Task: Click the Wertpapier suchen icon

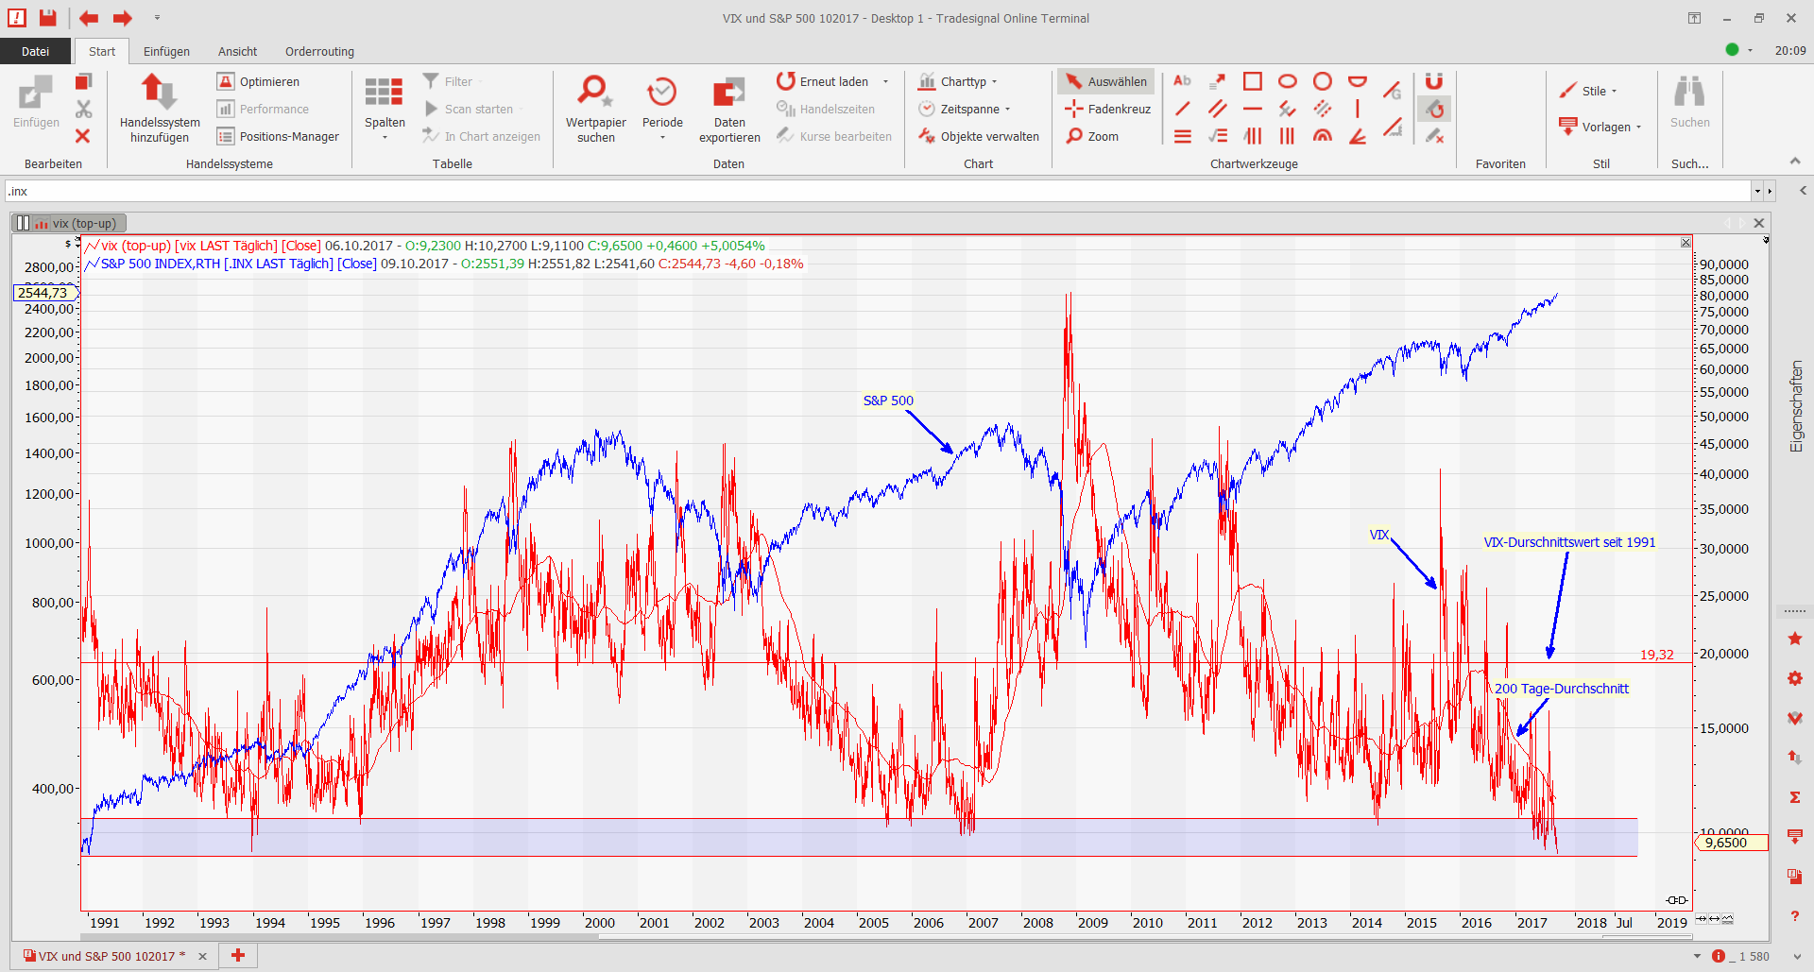Action: 595,93
